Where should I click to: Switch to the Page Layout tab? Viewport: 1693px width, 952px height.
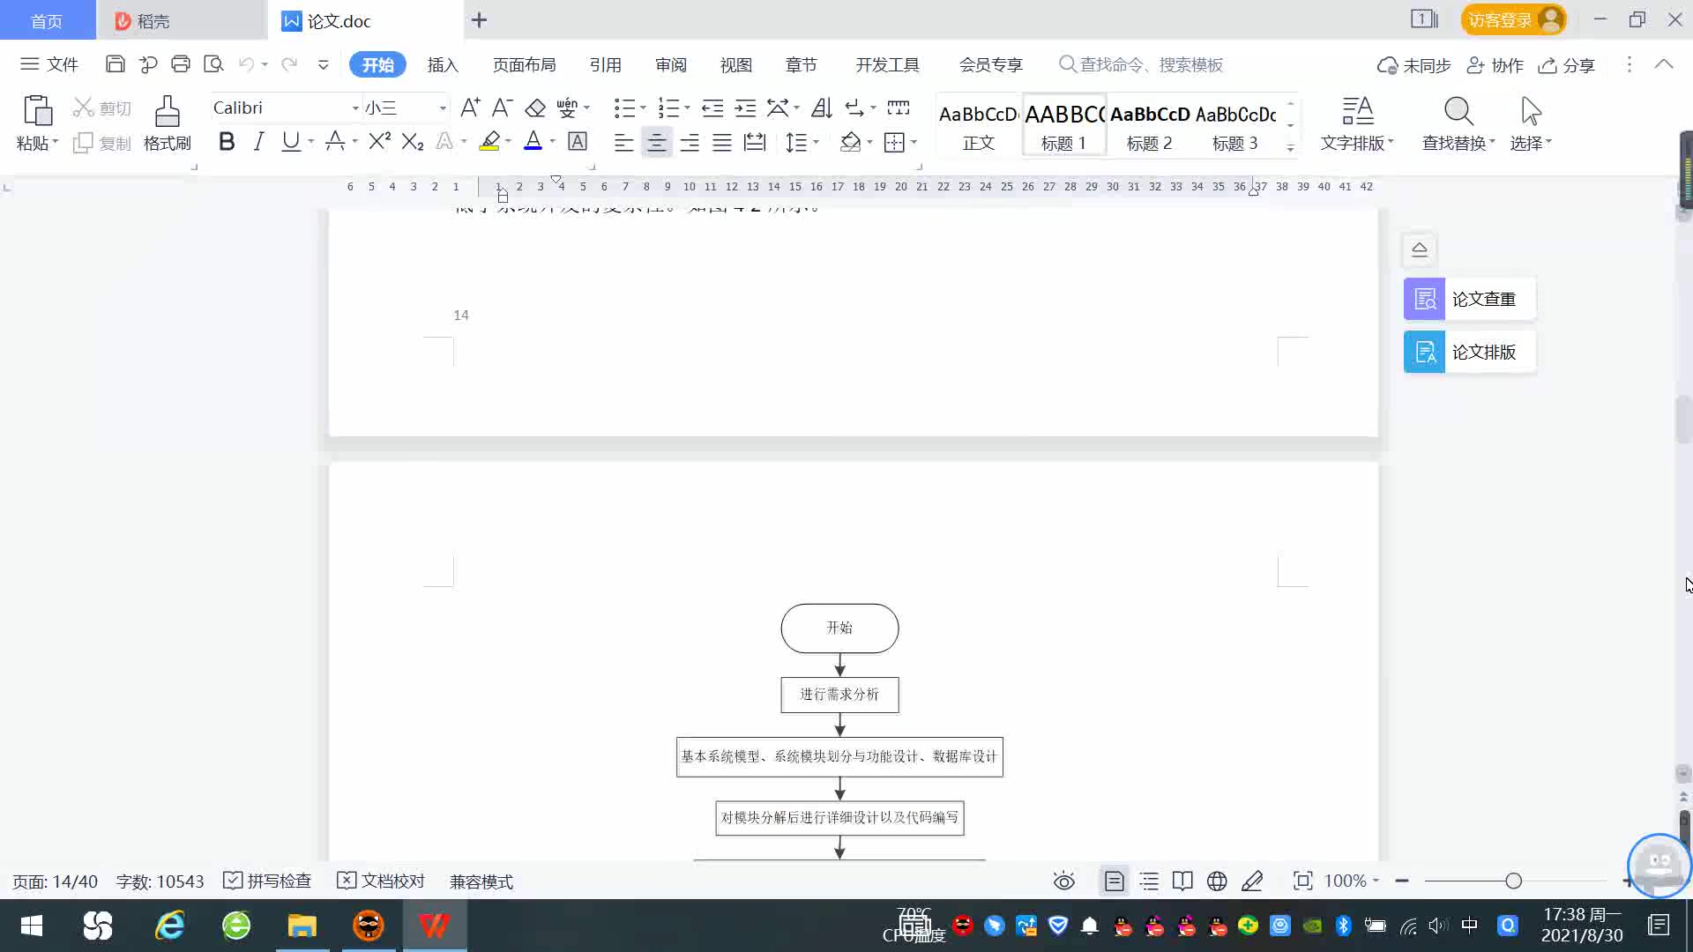coord(524,64)
